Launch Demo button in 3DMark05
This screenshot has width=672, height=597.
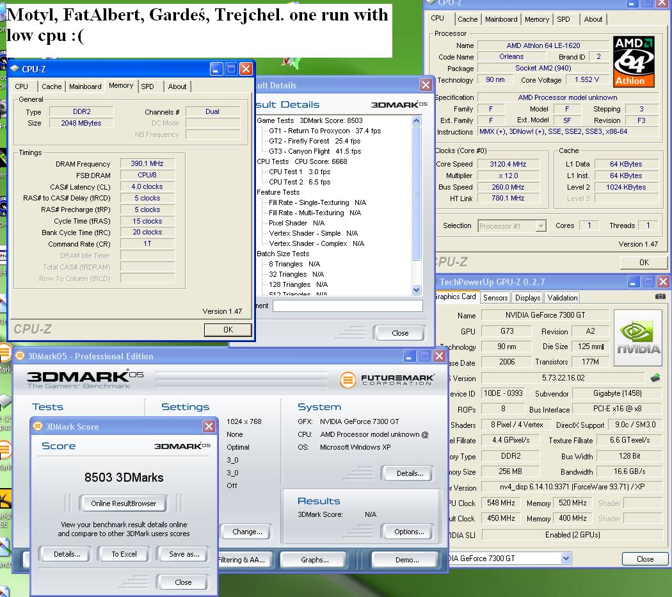(x=406, y=560)
